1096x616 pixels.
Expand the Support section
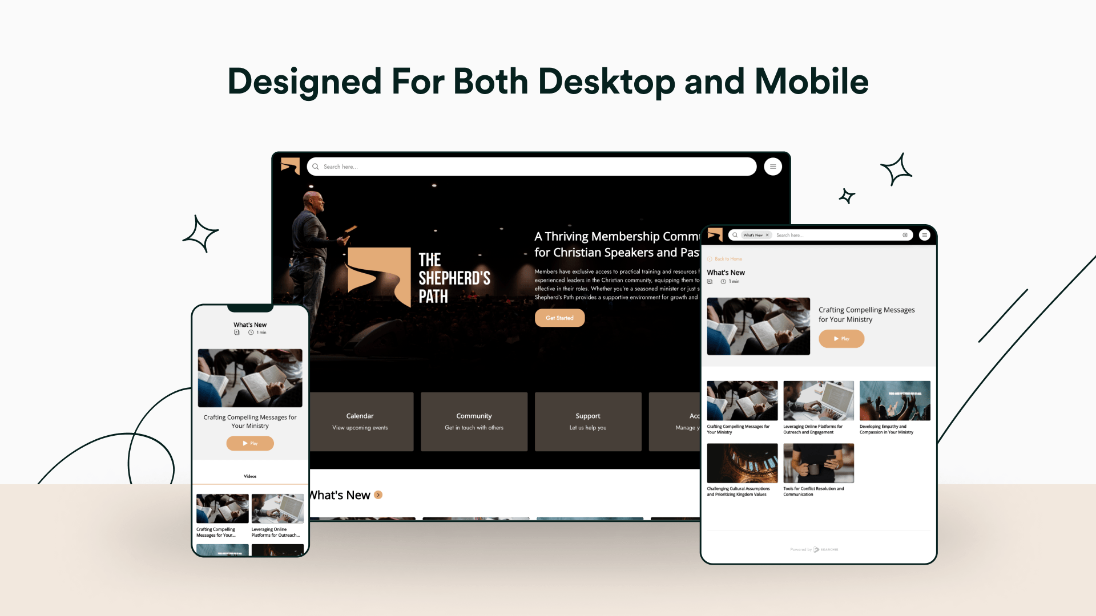(587, 421)
